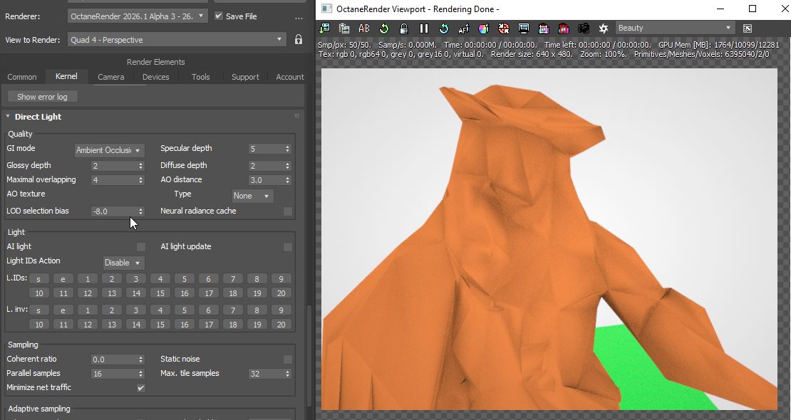This screenshot has width=791, height=420.
Task: Click the monitor display icon in viewport toolbar
Action: 524,28
